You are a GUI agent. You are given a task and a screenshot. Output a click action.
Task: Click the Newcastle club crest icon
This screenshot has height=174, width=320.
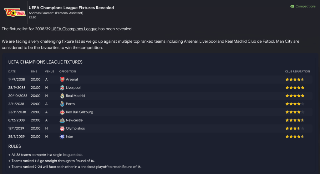tap(62, 120)
